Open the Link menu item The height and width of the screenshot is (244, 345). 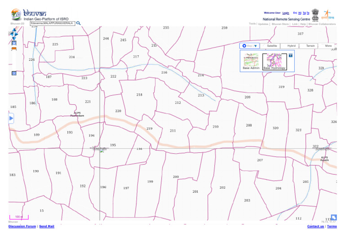click(x=295, y=24)
